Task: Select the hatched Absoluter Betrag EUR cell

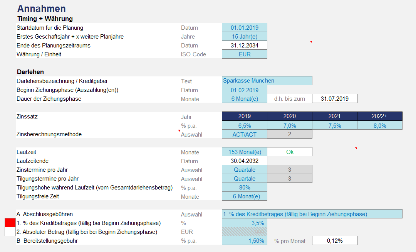Action: (244, 232)
